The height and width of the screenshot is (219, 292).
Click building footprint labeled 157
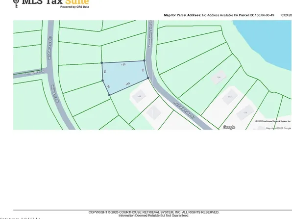pos(230,97)
